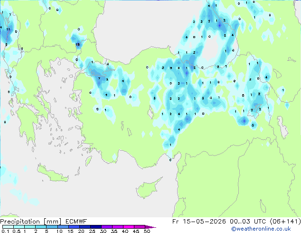
Task: Pick the 5–10 mm legend color box
Action: (x=52, y=227)
